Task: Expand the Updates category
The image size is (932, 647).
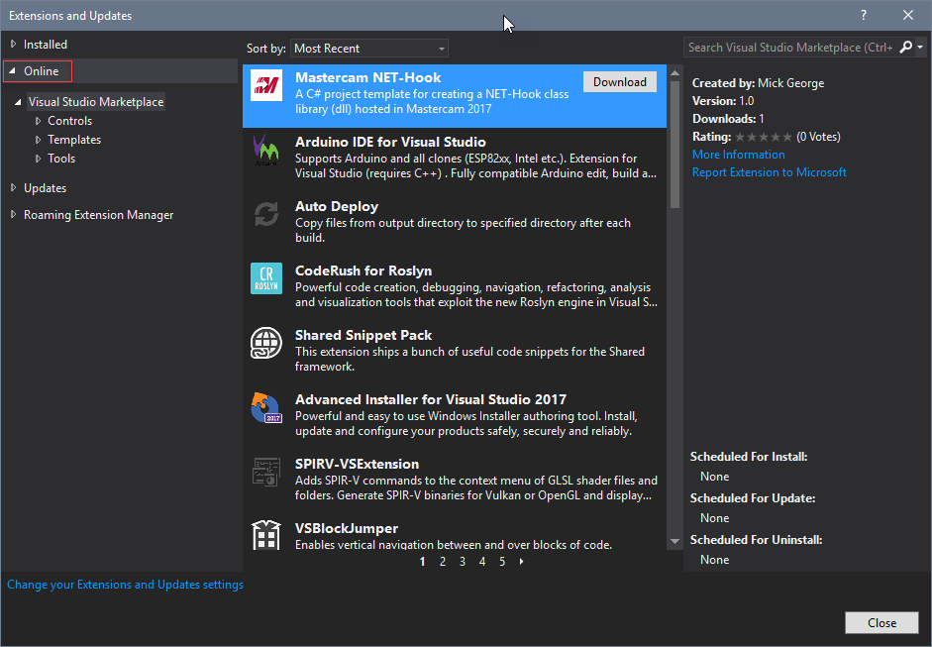Action: (14, 188)
